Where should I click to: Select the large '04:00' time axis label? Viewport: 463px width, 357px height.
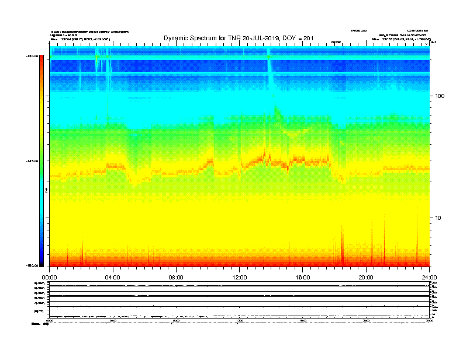coord(112,278)
